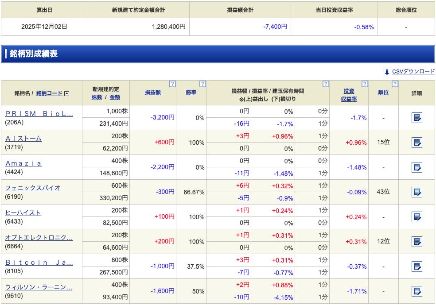Click help icon above 順位 column
Image resolution: width=436 pixels, height=305 pixels.
click(x=395, y=84)
